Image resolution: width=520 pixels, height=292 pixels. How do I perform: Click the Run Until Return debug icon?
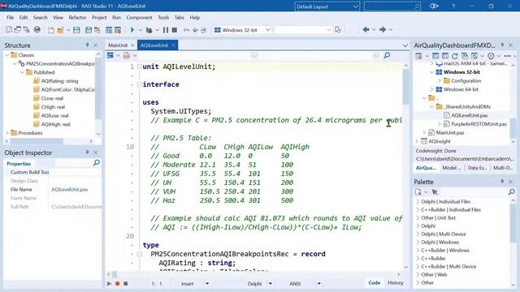click(x=204, y=30)
